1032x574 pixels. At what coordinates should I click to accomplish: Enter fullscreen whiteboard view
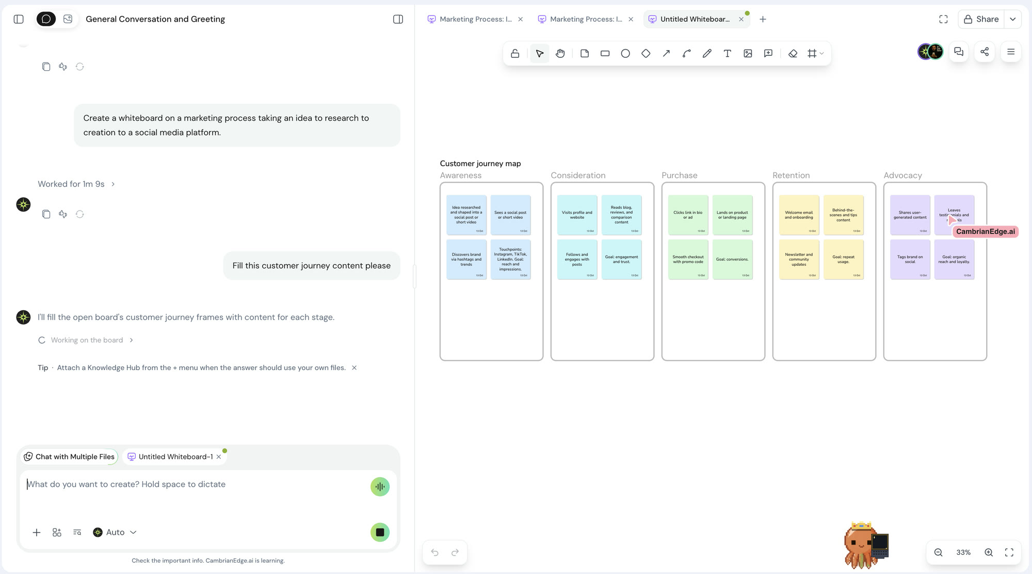[943, 19]
